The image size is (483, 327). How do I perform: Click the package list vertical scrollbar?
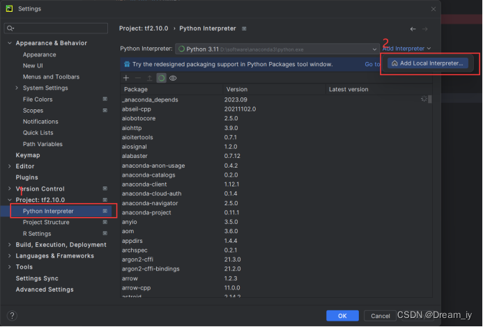click(430, 99)
